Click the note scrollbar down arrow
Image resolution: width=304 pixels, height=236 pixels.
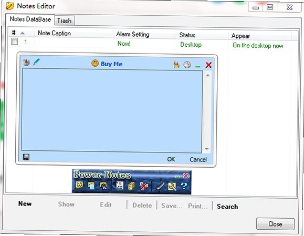tap(207, 149)
